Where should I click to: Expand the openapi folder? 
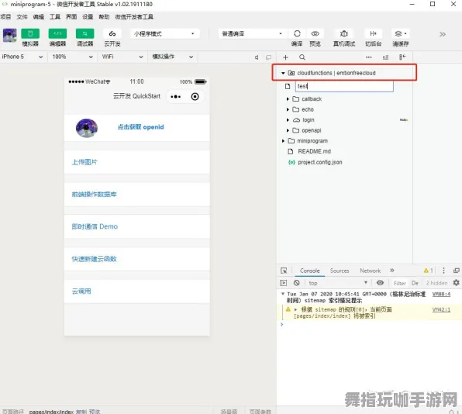tap(288, 130)
